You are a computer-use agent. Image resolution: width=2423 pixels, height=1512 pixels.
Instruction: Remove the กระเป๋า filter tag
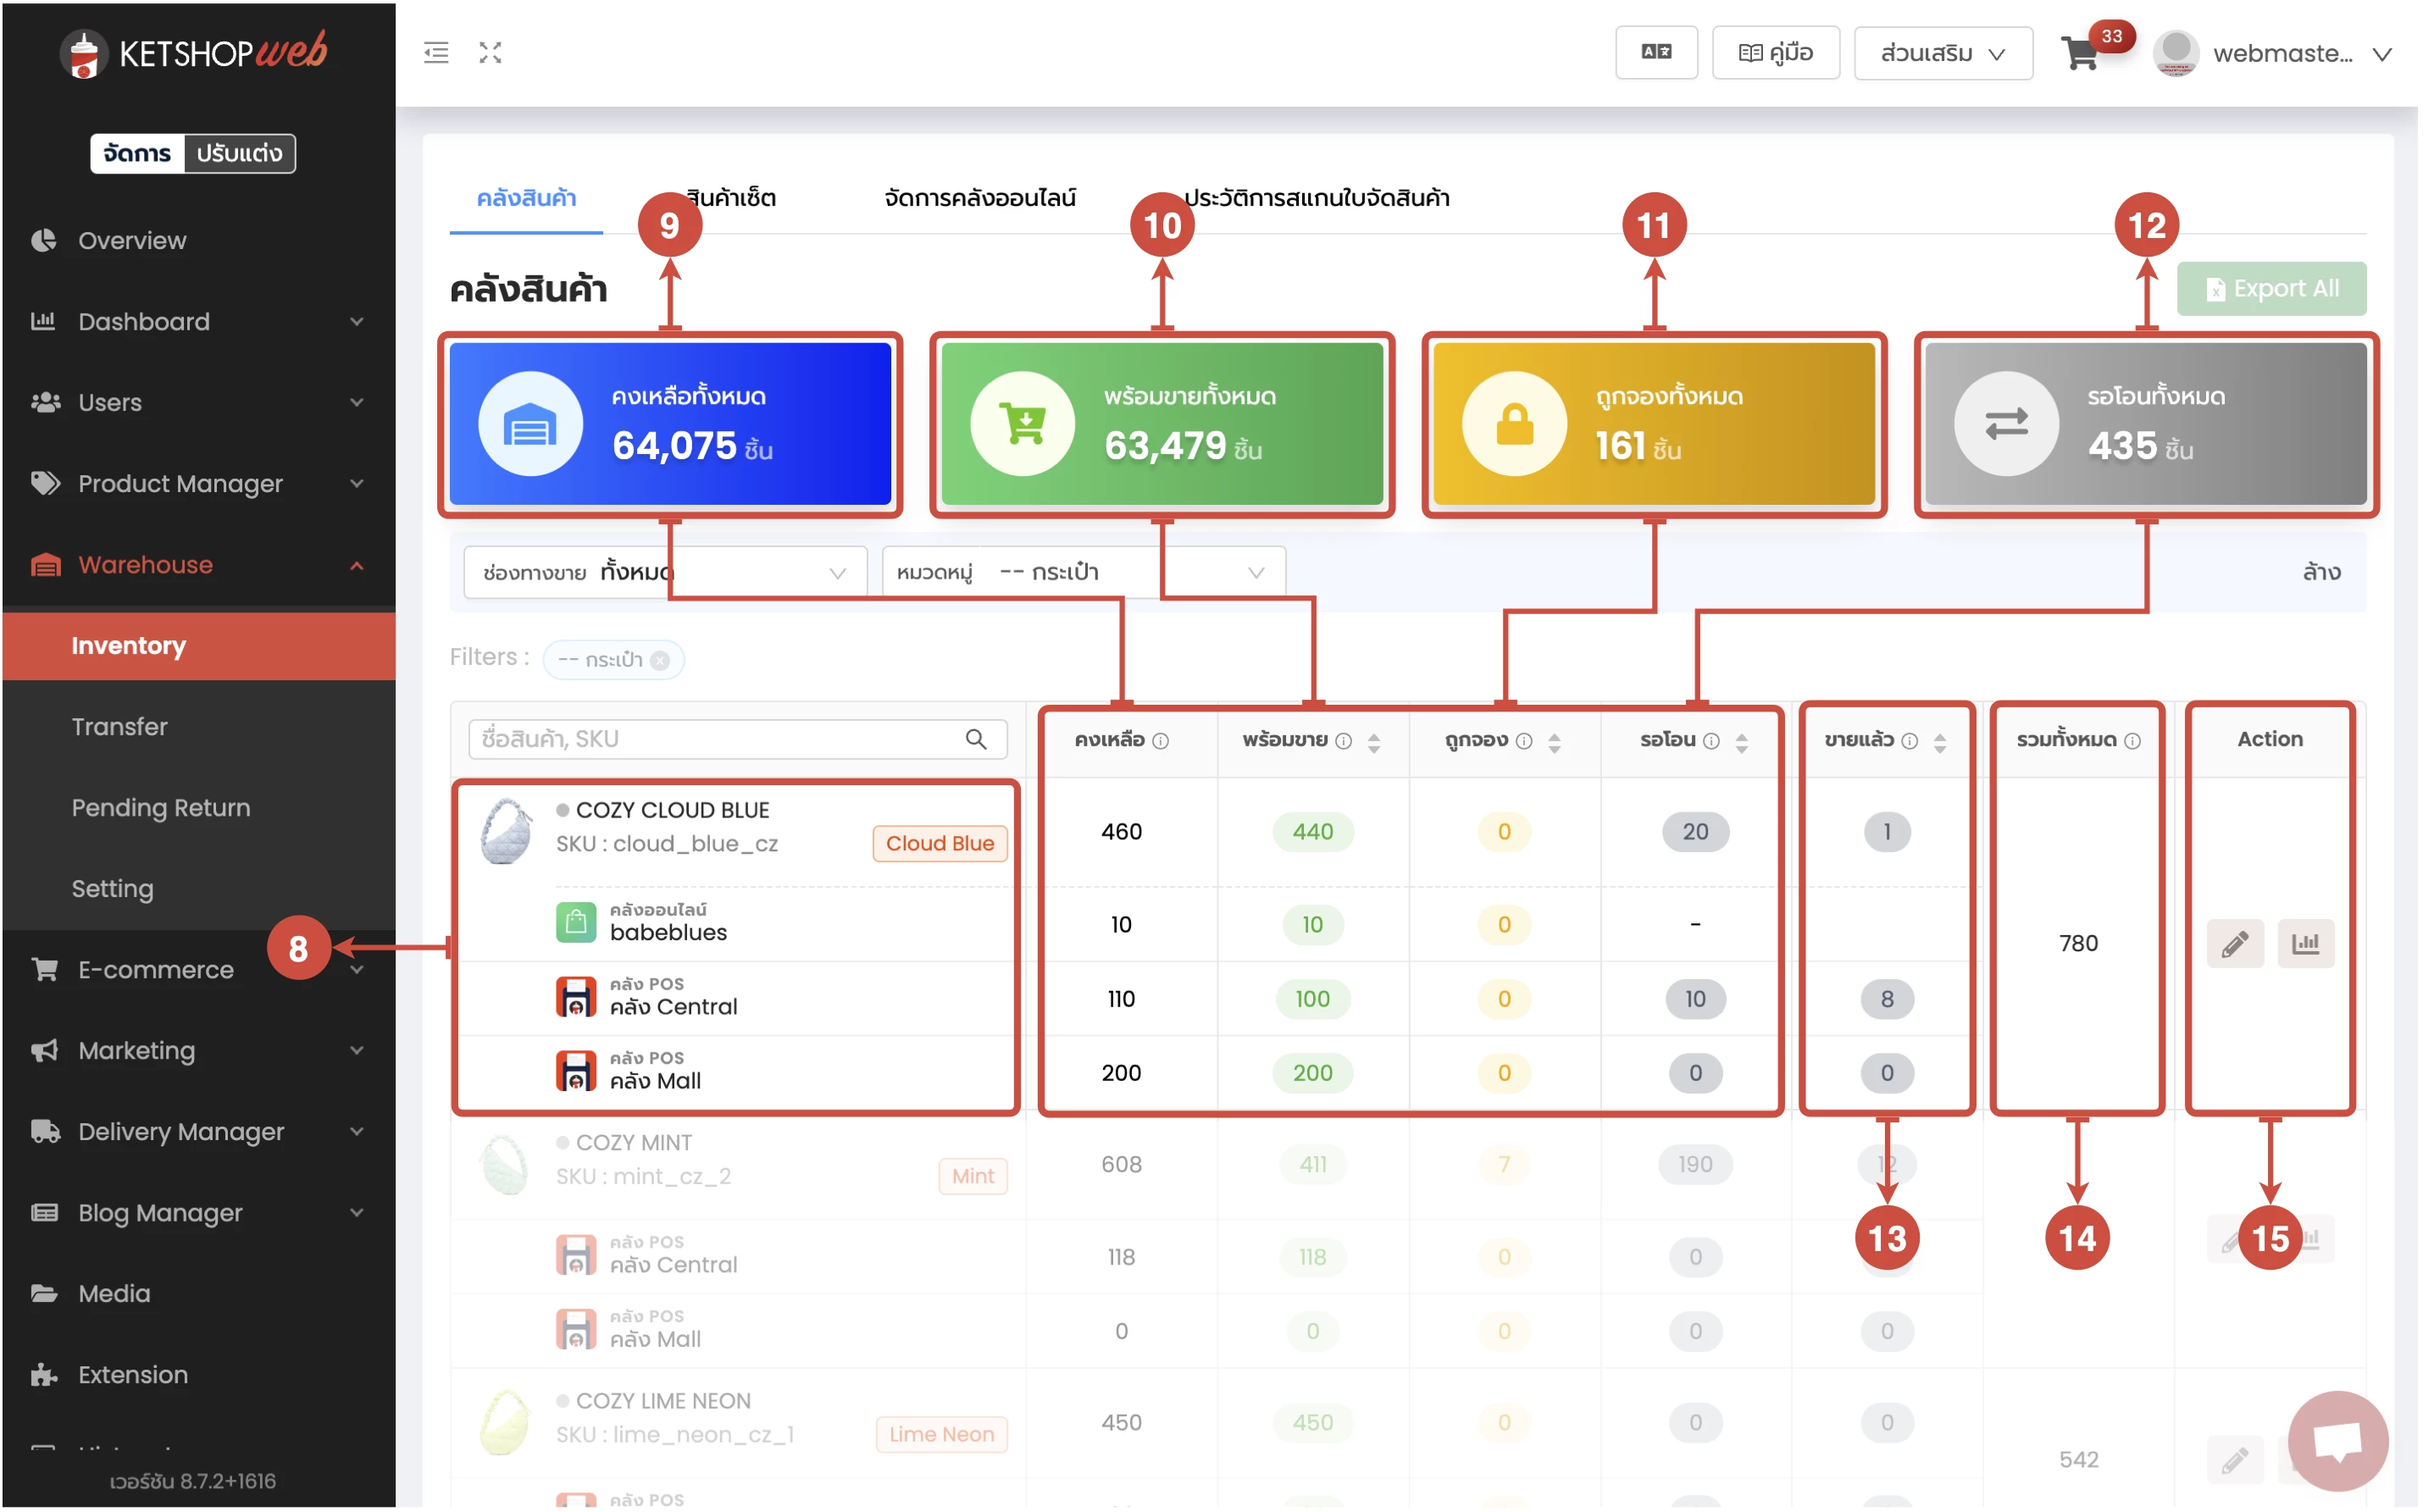click(661, 661)
